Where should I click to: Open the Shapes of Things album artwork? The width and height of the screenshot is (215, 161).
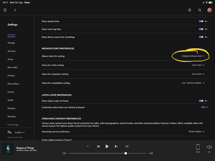click(x=8, y=149)
